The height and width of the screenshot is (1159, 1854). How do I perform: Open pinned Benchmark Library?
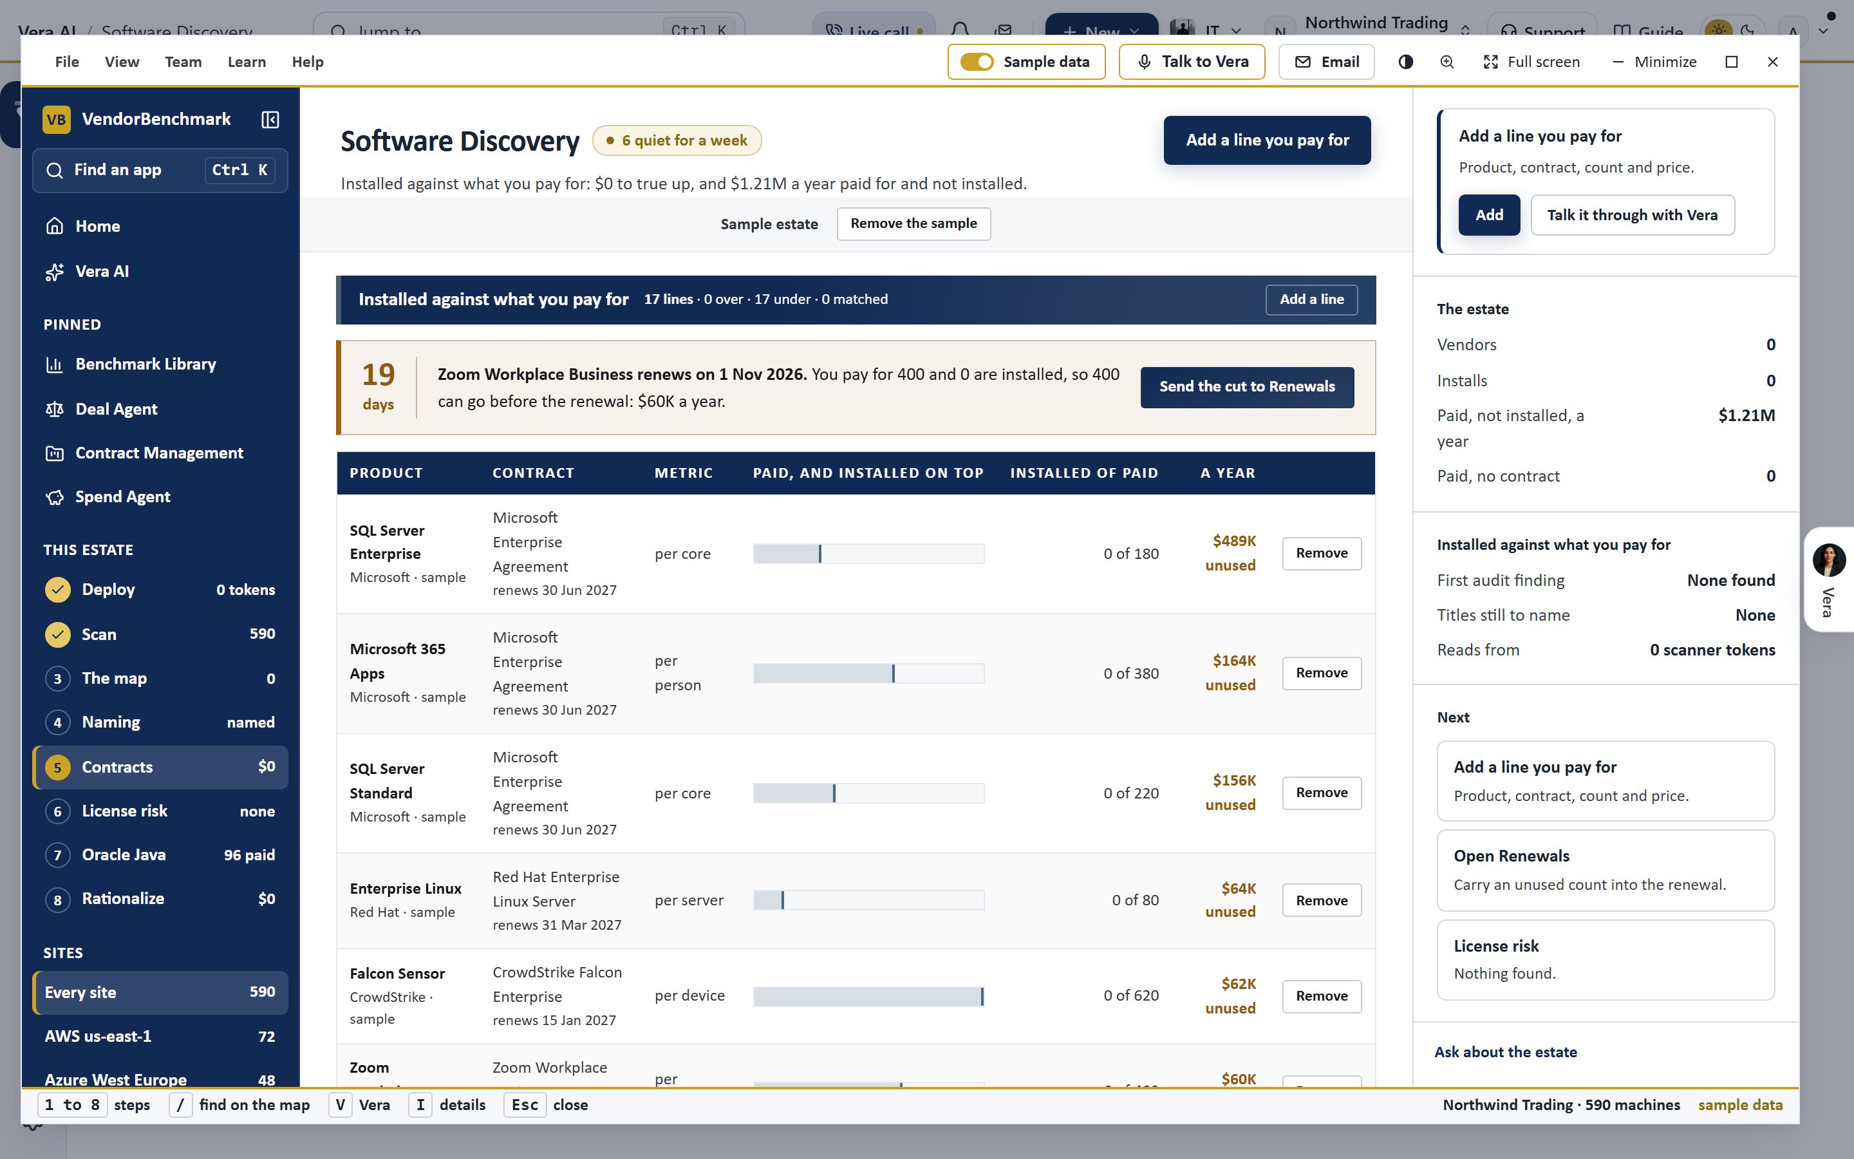pos(160,364)
